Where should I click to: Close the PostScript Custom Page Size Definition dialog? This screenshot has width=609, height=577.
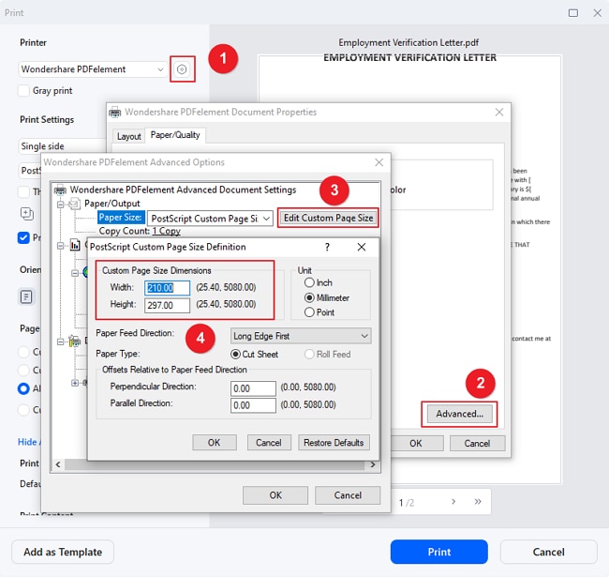[x=362, y=247]
